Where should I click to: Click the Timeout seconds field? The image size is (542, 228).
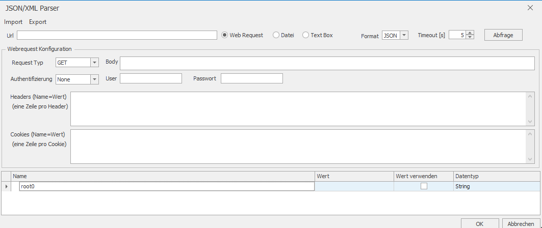click(457, 35)
